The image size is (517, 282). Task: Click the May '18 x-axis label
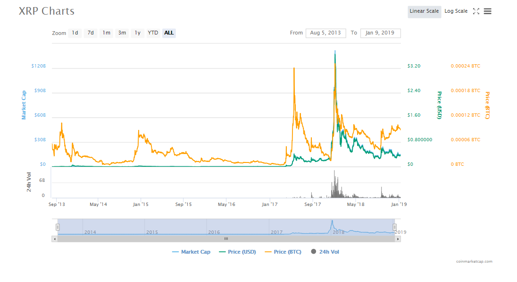click(x=356, y=205)
